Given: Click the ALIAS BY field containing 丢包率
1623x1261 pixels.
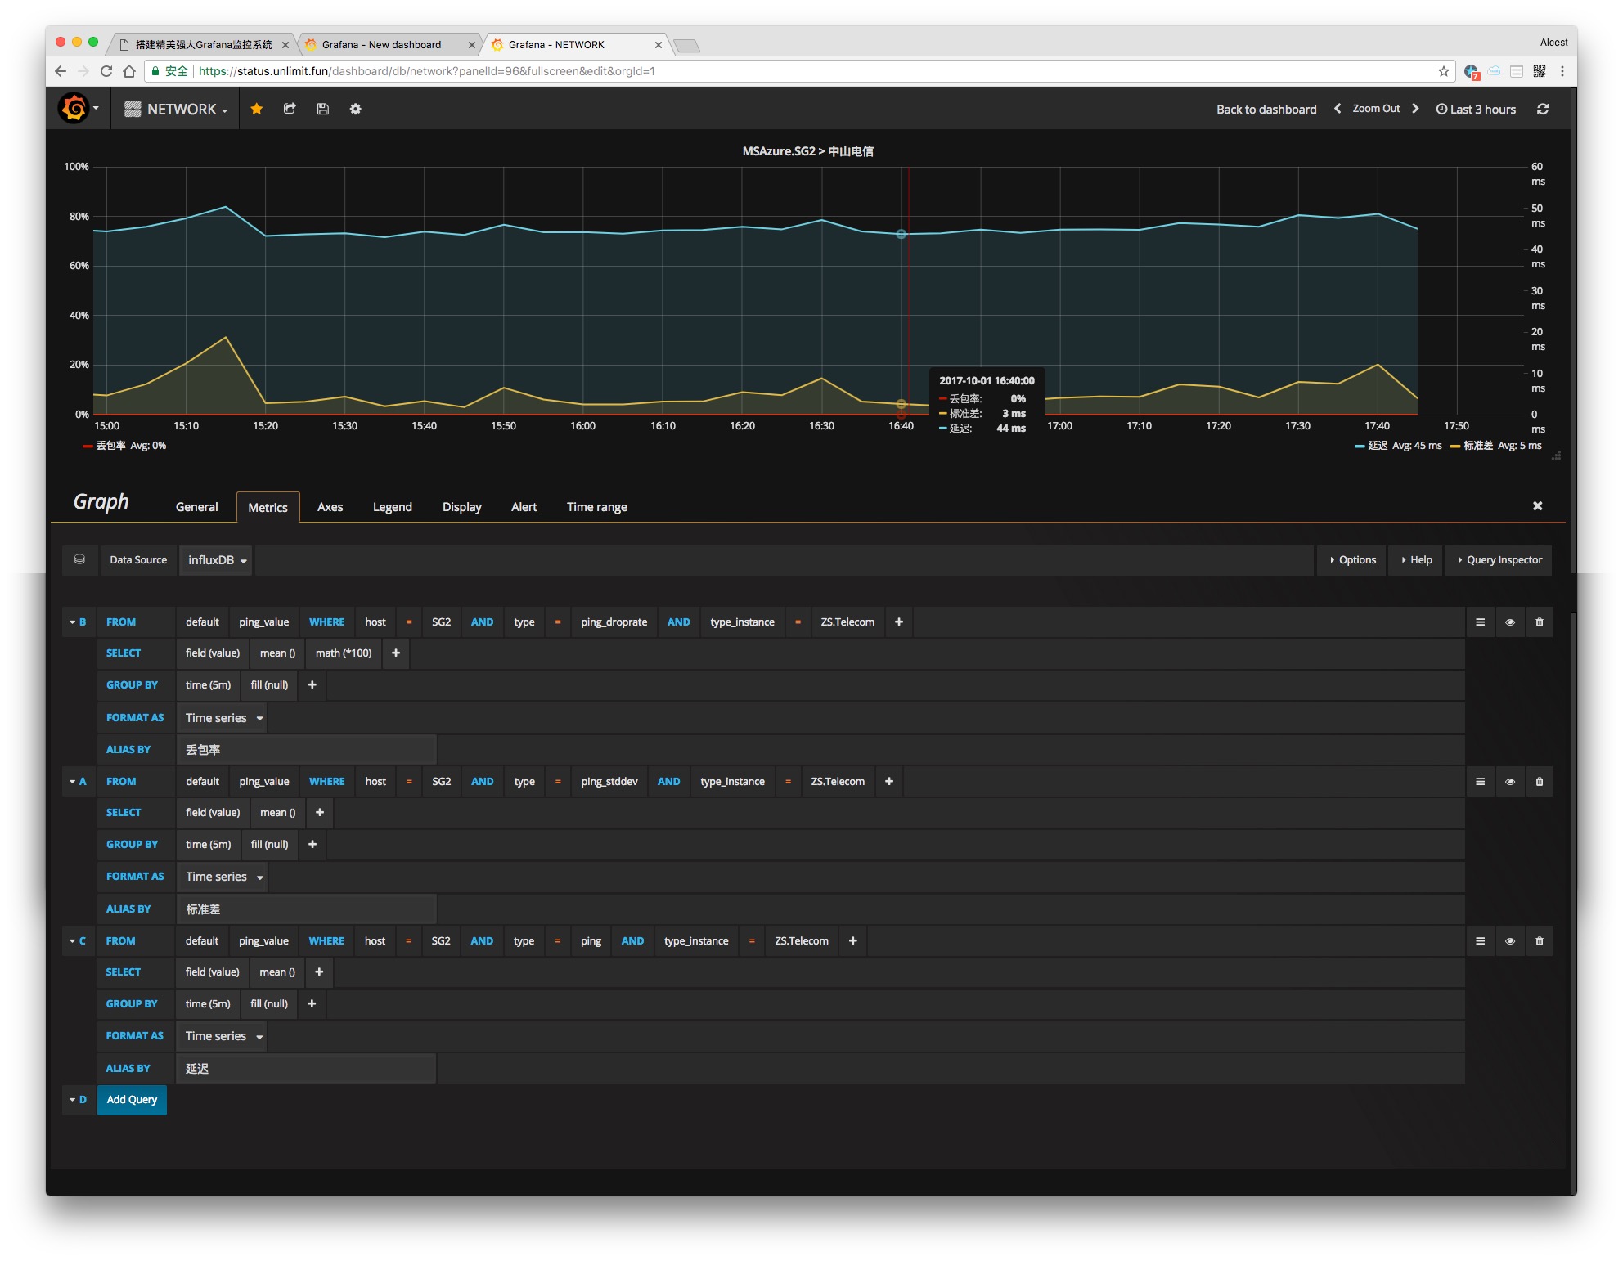Looking at the screenshot, I should point(307,750).
